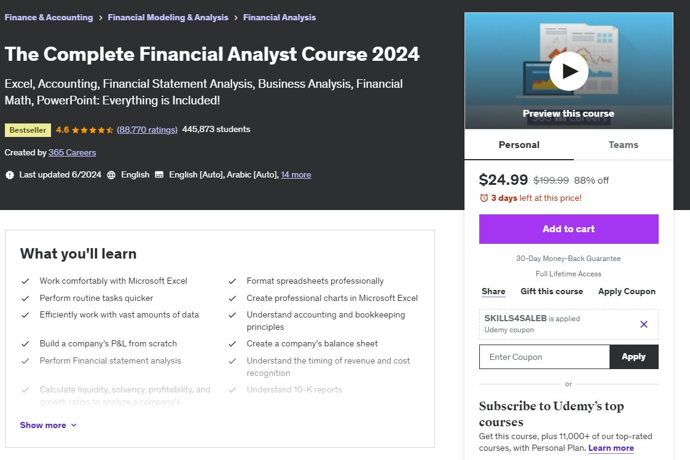The image size is (690, 460).
Task: Expand the 88,770 ratings details
Action: point(147,130)
